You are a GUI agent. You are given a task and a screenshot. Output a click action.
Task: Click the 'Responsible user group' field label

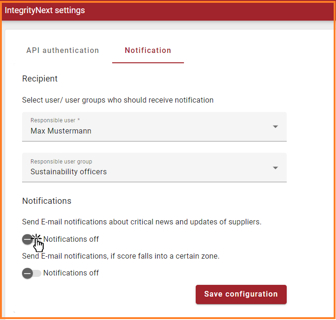tap(61, 162)
